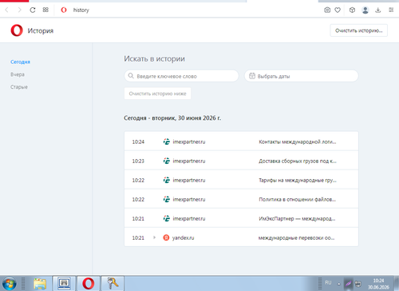The height and width of the screenshot is (291, 399).
Task: Open the Выбрать даты date selector
Action: [x=301, y=76]
